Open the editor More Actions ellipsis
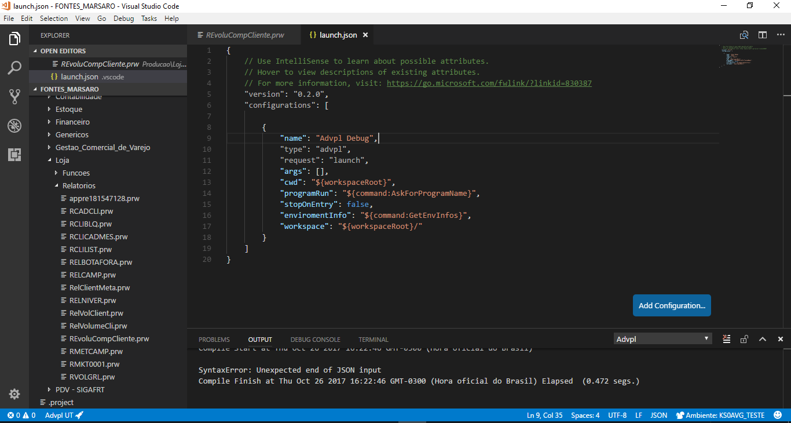 pyautogui.click(x=781, y=35)
